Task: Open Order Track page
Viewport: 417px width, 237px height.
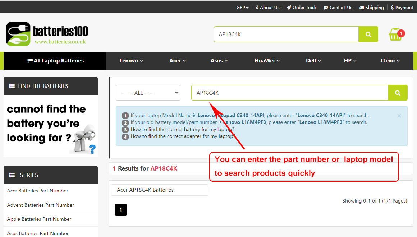Action: [x=301, y=8]
